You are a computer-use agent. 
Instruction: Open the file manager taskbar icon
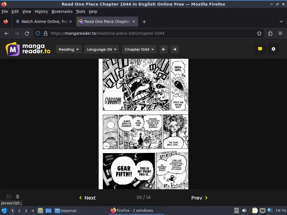[40, 211]
